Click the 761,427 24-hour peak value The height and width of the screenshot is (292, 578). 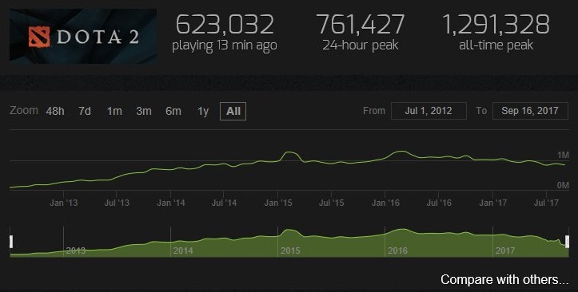pyautogui.click(x=360, y=25)
